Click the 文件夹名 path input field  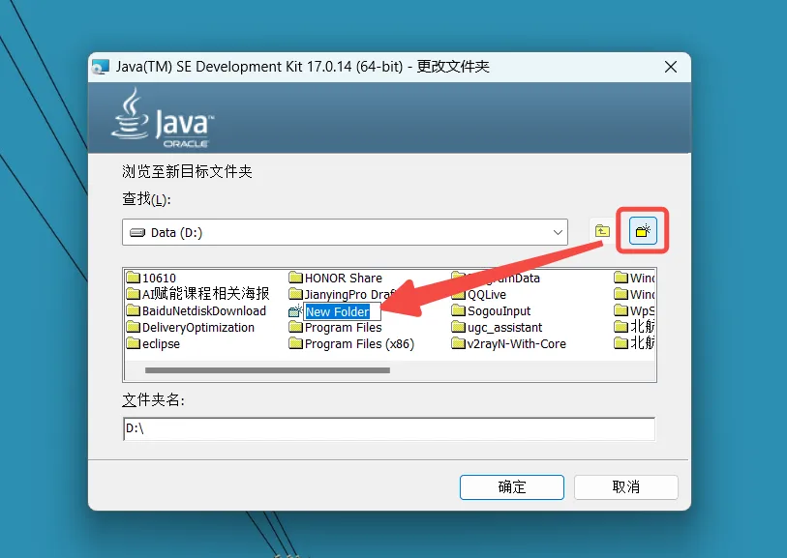[x=389, y=428]
